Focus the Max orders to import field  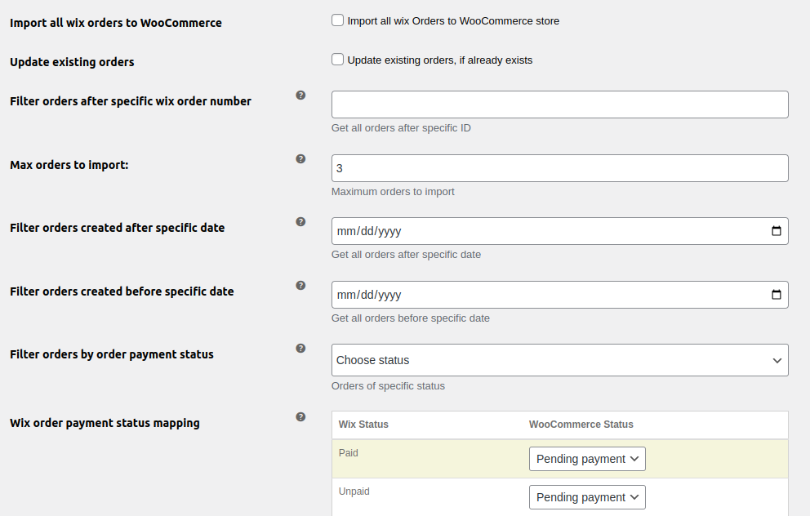point(559,168)
